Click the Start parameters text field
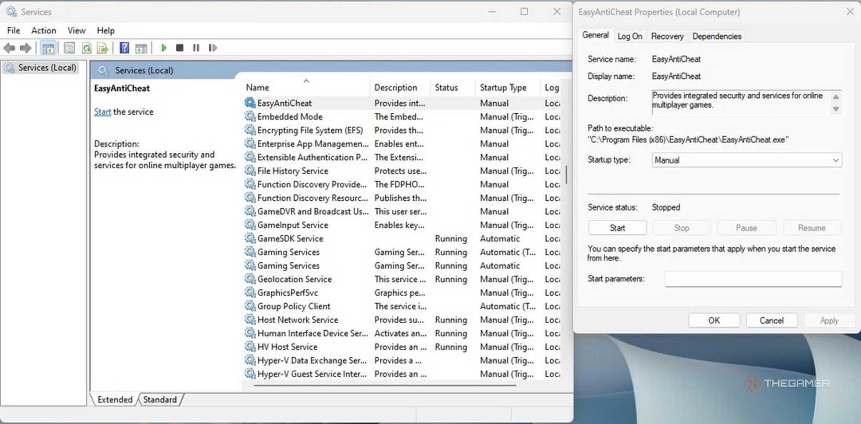 (x=753, y=279)
